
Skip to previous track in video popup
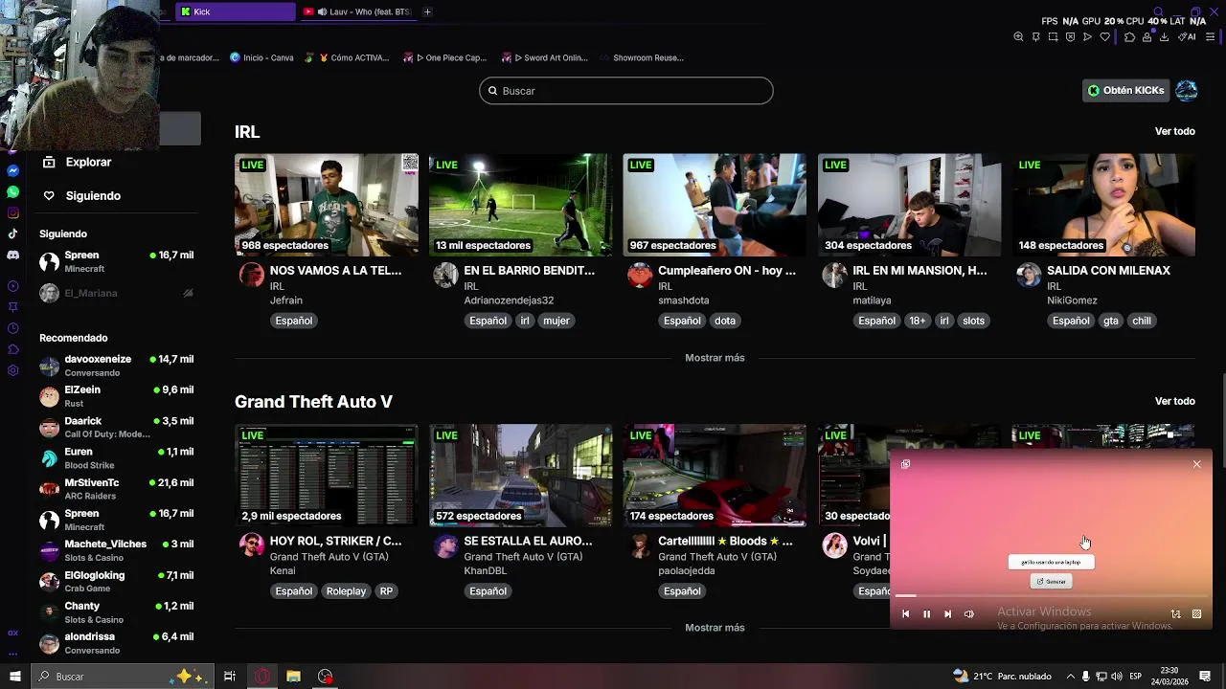pos(905,614)
